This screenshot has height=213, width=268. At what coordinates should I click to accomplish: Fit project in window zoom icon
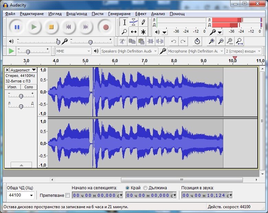point(239,41)
